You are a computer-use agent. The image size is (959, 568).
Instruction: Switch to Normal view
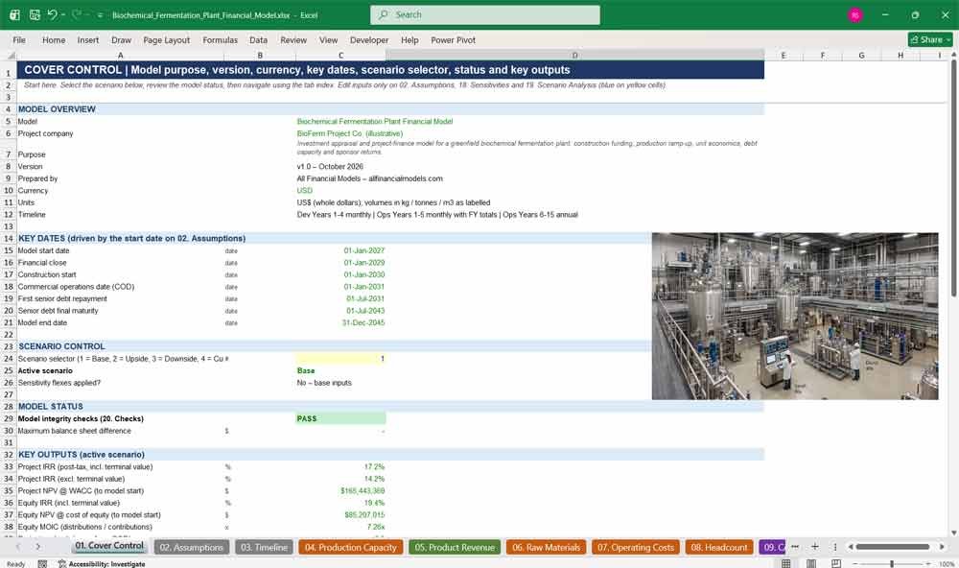pyautogui.click(x=786, y=564)
